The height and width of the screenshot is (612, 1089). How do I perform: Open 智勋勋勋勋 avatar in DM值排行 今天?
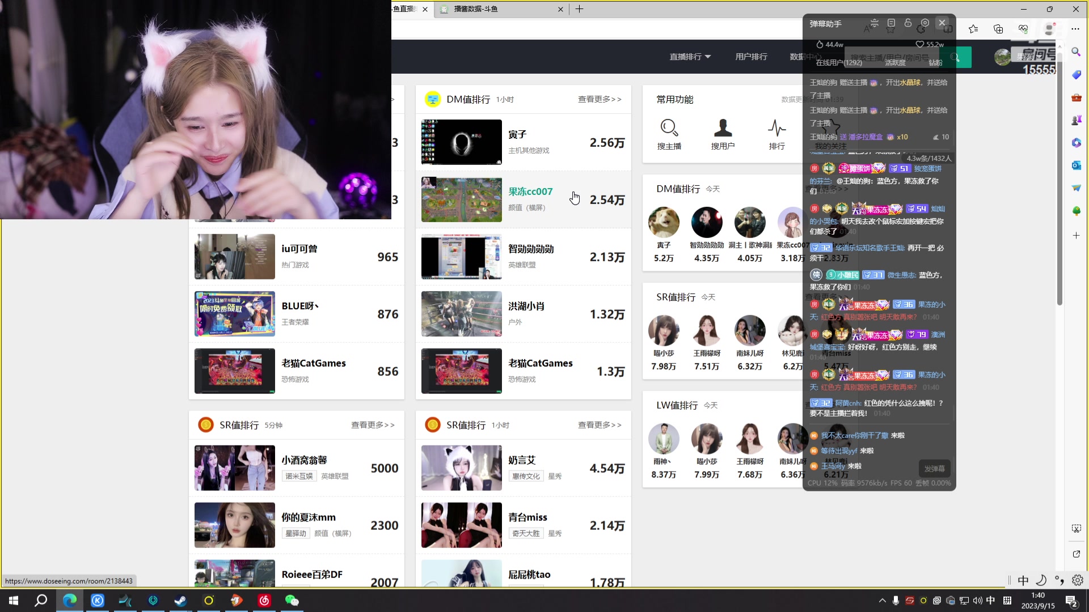[x=707, y=222]
